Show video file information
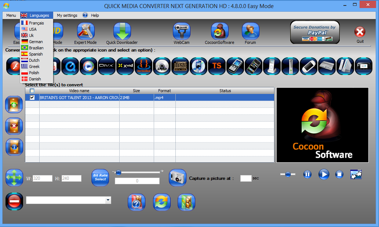The width and height of the screenshot is (379, 227). coord(14,147)
